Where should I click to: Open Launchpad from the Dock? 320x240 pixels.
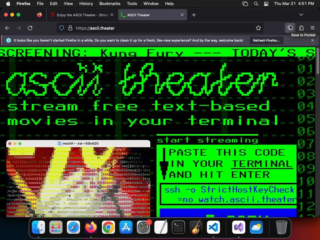(x=56, y=227)
